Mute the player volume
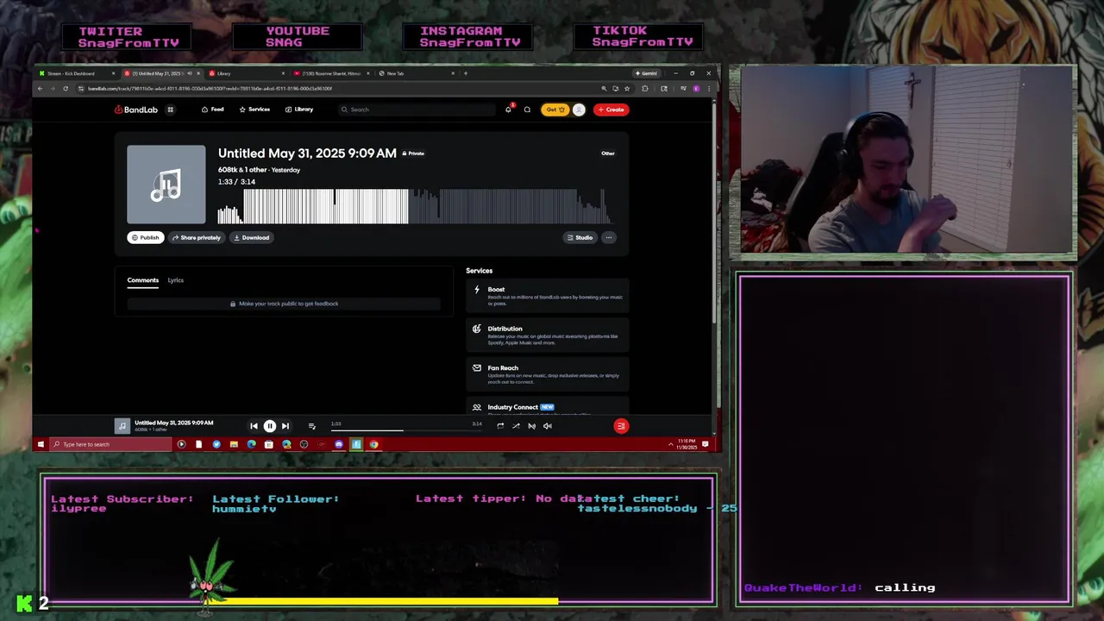This screenshot has width=1104, height=621. (x=547, y=426)
